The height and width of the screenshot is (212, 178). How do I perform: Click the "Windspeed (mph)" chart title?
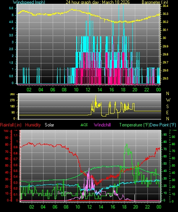click(29, 2)
